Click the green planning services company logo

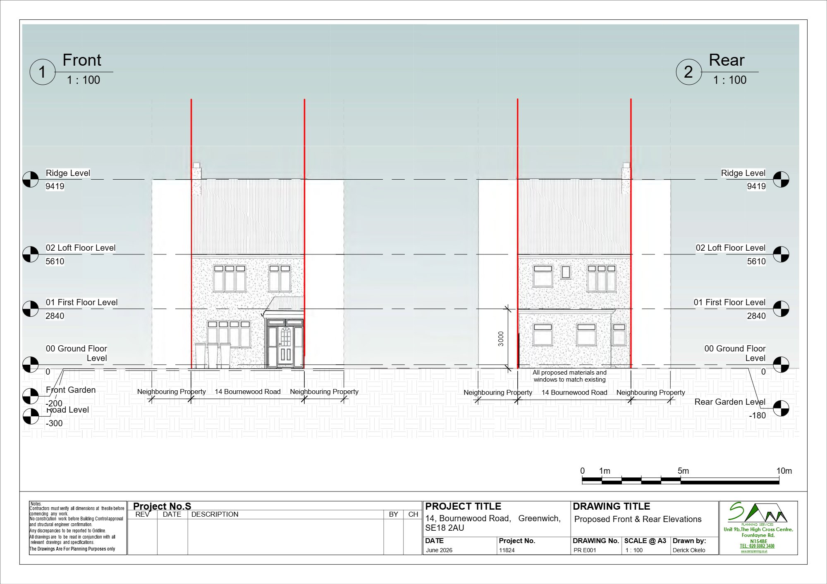pos(758,513)
